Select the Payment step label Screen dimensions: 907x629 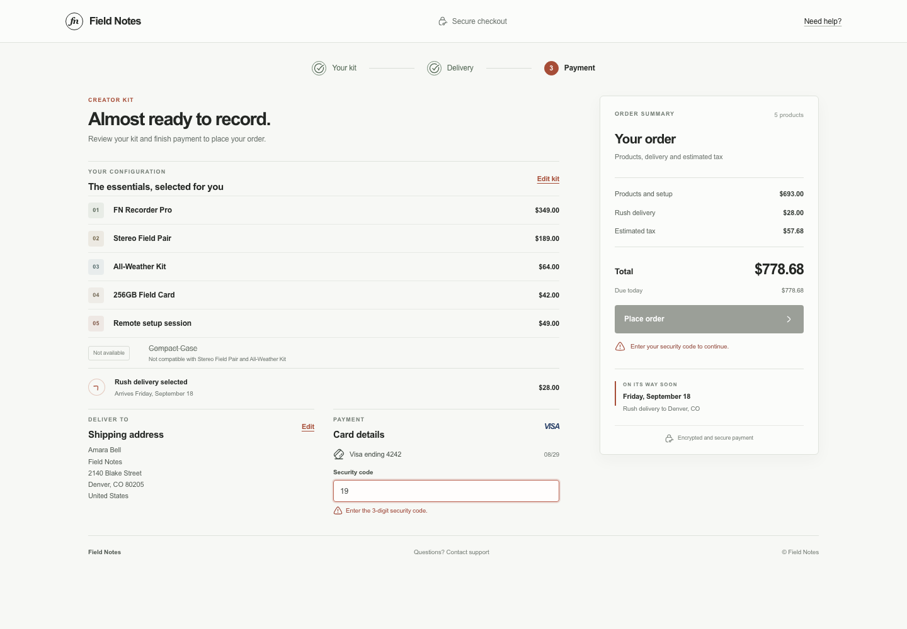tap(579, 68)
